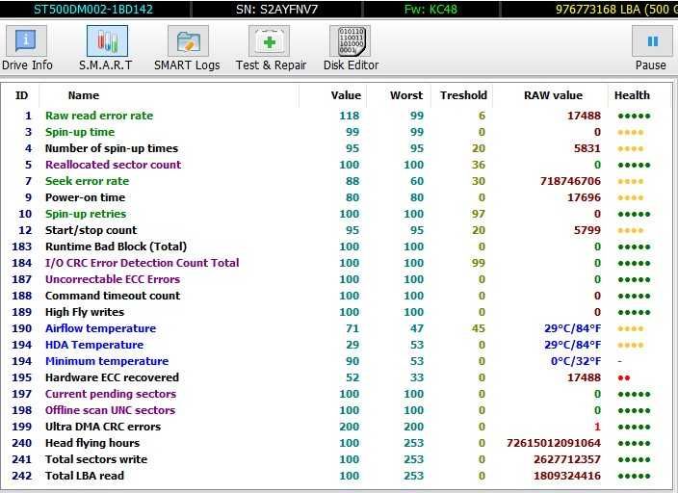The image size is (678, 493).
Task: Click the Pause button icon
Action: [x=652, y=40]
